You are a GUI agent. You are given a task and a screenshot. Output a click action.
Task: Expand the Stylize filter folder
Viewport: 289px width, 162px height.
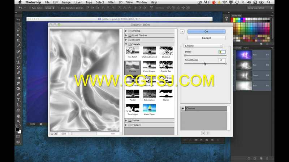[x=126, y=121]
